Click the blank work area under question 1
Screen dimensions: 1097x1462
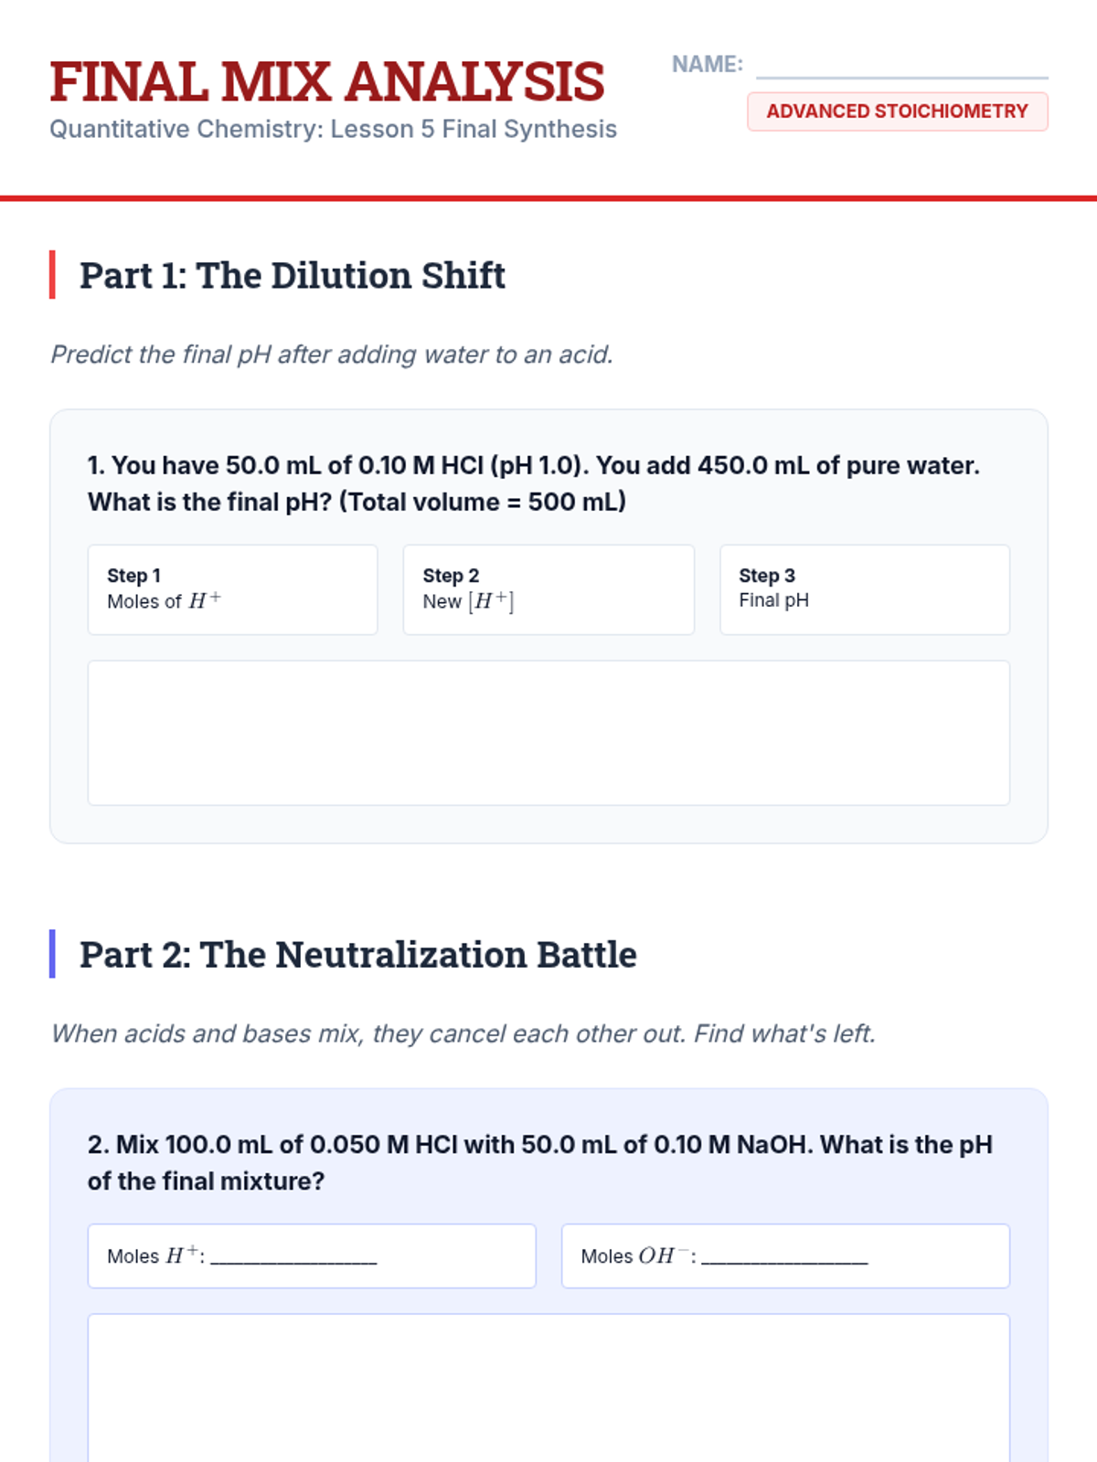(548, 733)
